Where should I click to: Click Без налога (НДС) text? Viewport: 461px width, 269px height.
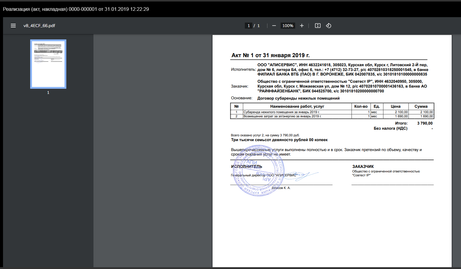[x=390, y=128]
